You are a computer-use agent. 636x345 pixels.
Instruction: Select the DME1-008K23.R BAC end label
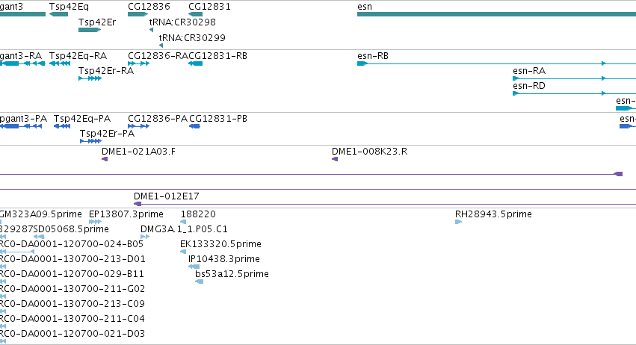point(369,152)
